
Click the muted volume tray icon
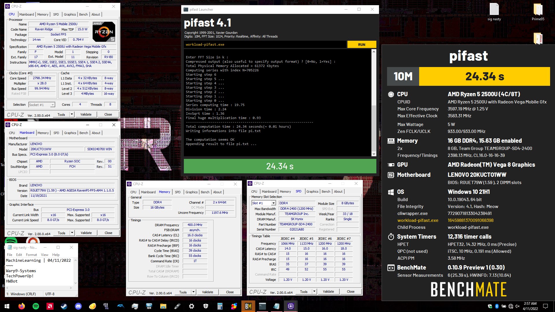[517, 306]
